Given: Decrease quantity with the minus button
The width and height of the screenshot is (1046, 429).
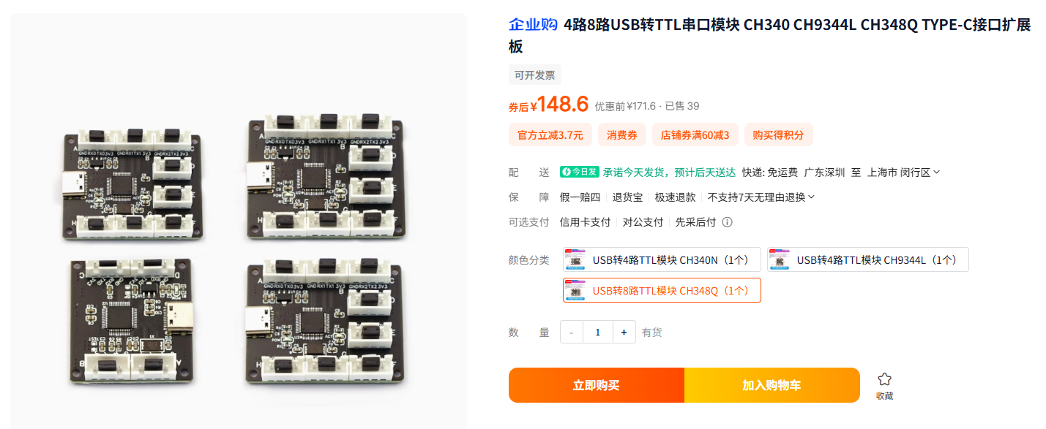Looking at the screenshot, I should click(x=572, y=332).
